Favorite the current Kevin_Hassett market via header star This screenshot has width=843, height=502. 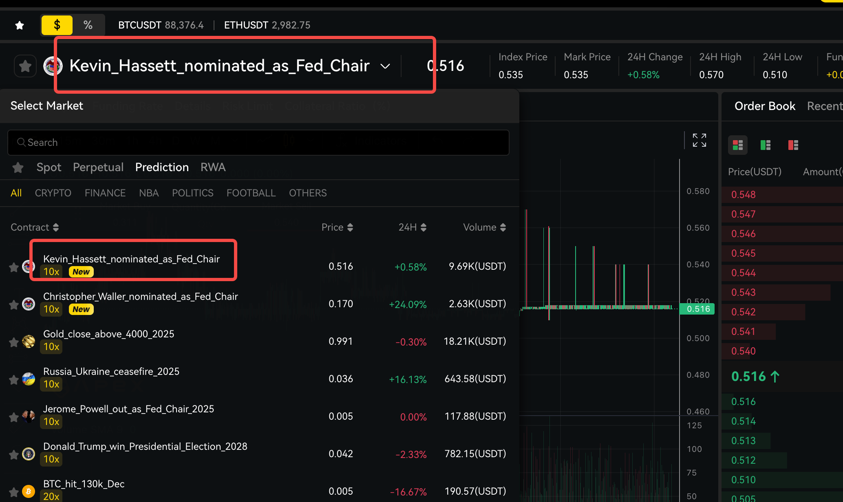pos(25,66)
